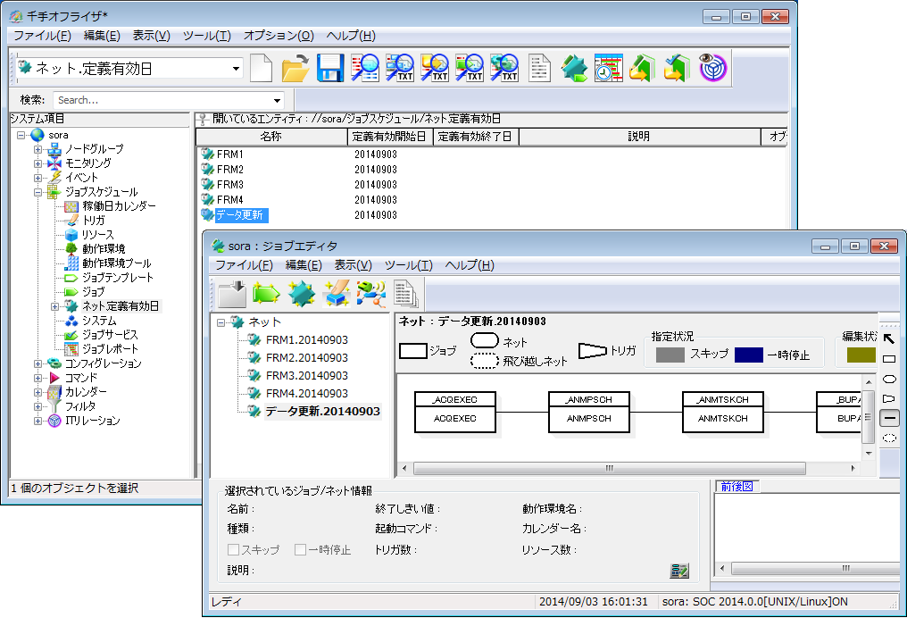This screenshot has width=907, height=618.
Task: Click the stacked documents icon in Job Editor
Action: [405, 294]
